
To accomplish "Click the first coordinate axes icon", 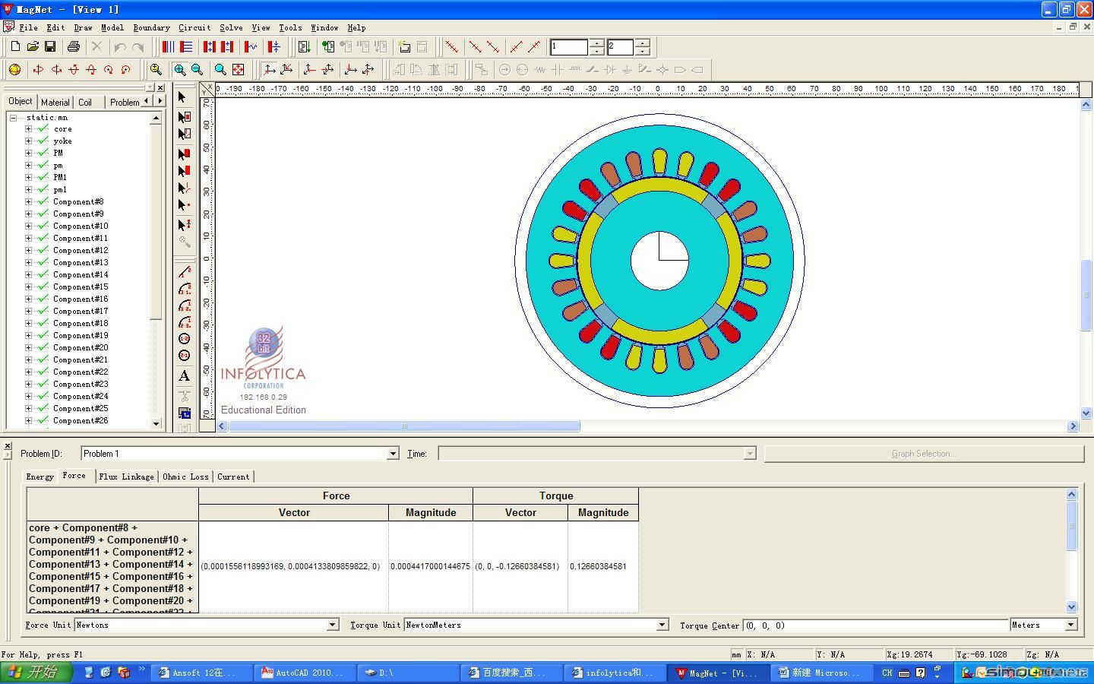I will click(x=269, y=70).
